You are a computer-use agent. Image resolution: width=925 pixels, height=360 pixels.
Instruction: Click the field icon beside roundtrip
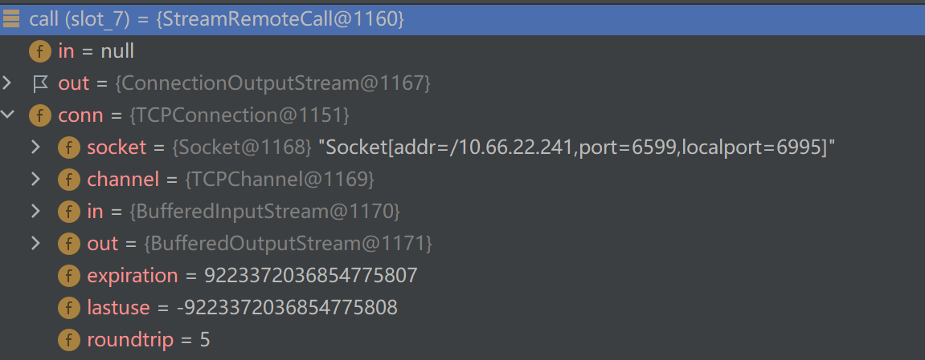68,340
